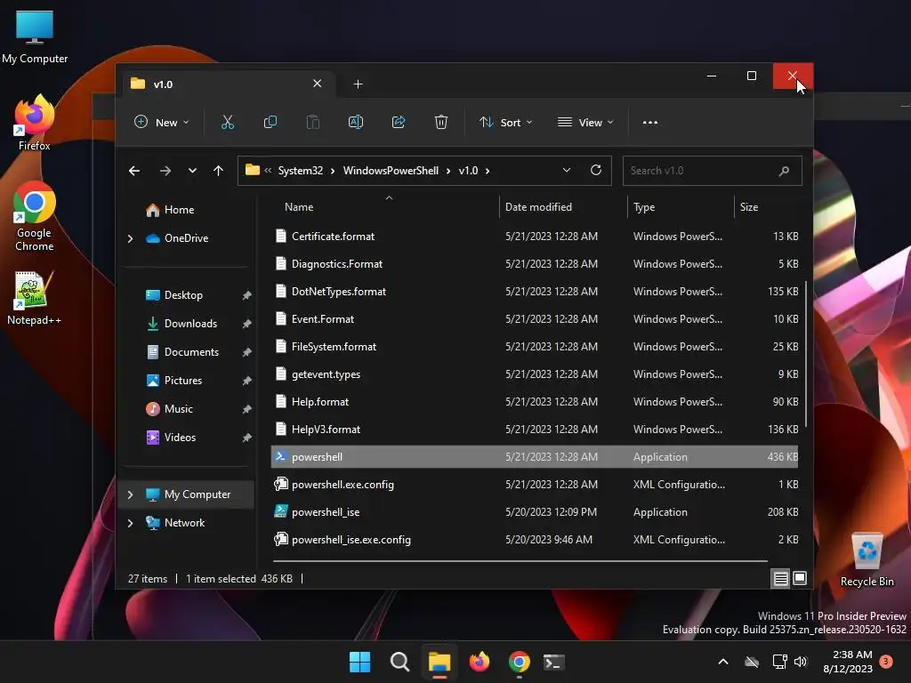Select the v1.0 tab
The height and width of the screenshot is (683, 911).
tap(227, 84)
